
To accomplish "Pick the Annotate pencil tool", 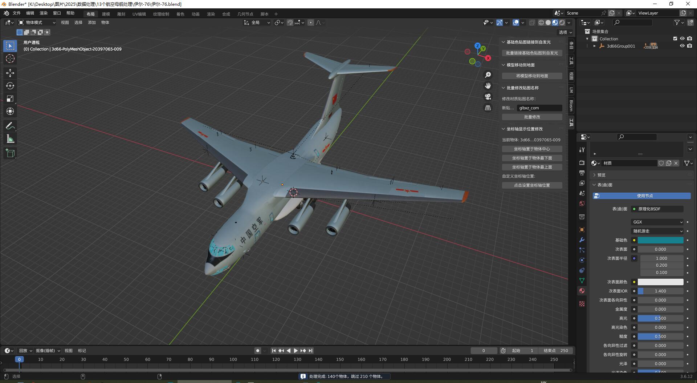I will click(10, 126).
